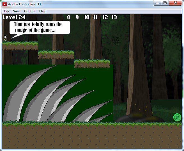Select level number 8 at top
The width and height of the screenshot is (184, 151).
point(68,17)
